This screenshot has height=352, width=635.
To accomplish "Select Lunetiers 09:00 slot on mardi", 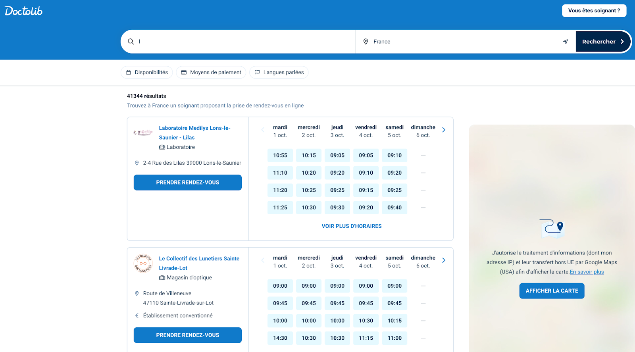I will click(x=280, y=286).
